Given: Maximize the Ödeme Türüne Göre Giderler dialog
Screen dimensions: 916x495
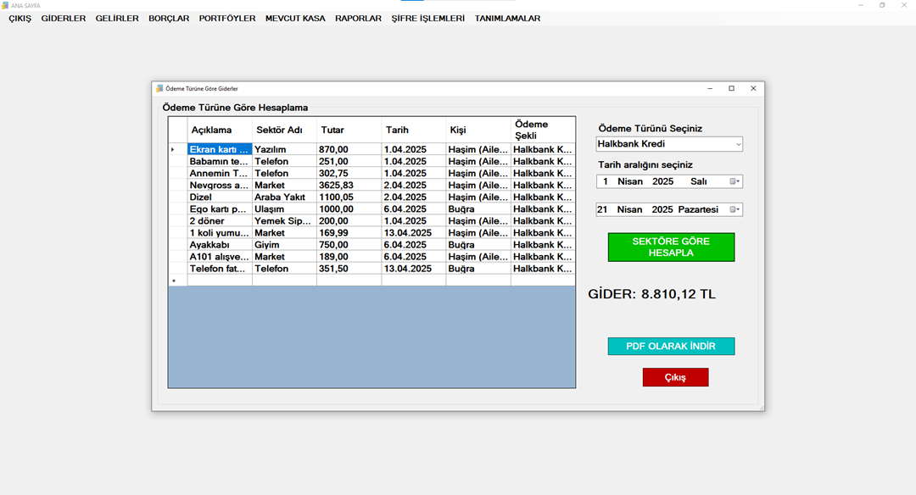Looking at the screenshot, I should click(731, 88).
